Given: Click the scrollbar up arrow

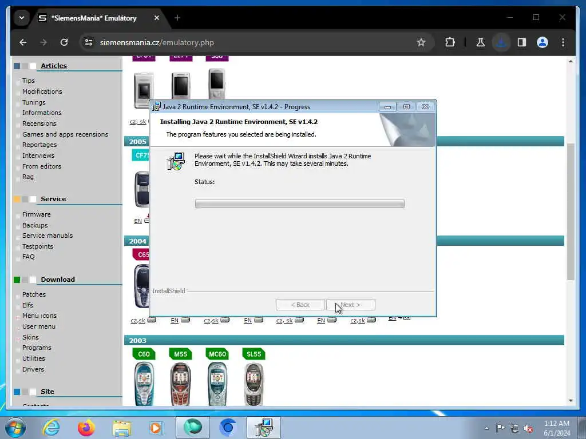Looking at the screenshot, I should pyautogui.click(x=571, y=61).
